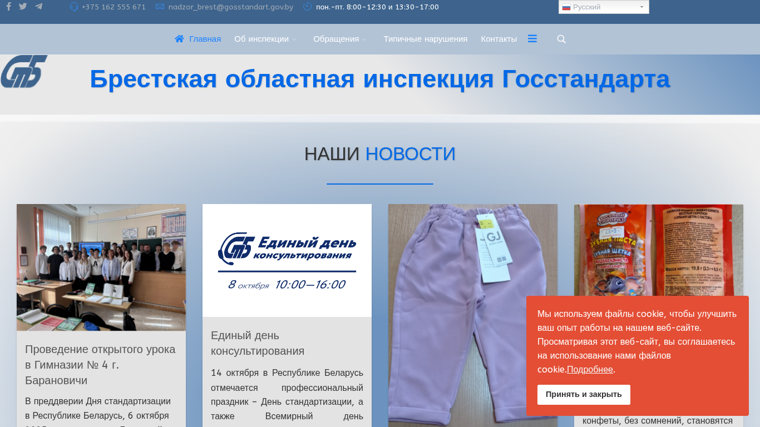Open the search magnifier icon

click(x=561, y=39)
